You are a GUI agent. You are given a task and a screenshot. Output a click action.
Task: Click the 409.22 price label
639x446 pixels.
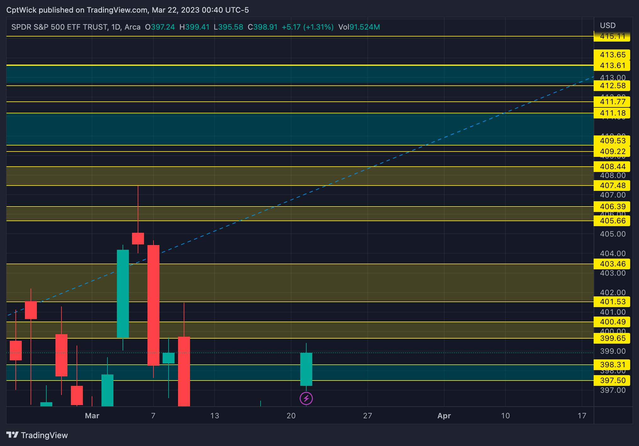[x=612, y=152]
